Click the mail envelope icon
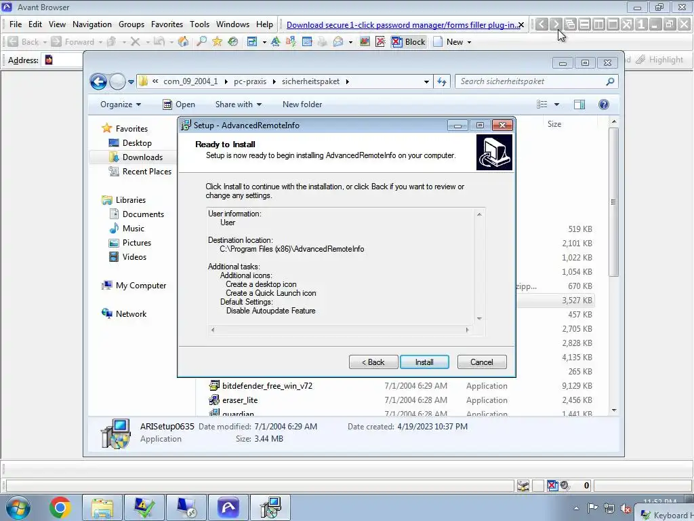This screenshot has width=694, height=521. tap(338, 41)
